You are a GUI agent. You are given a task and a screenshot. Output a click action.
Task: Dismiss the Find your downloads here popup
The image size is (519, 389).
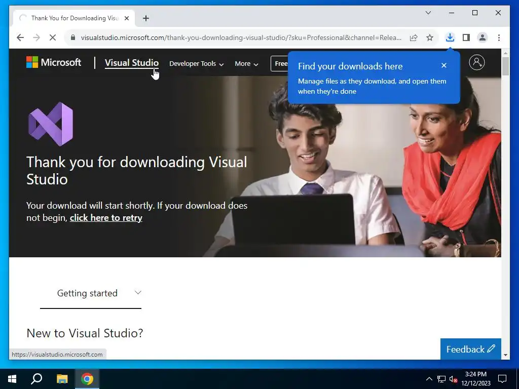click(x=444, y=65)
